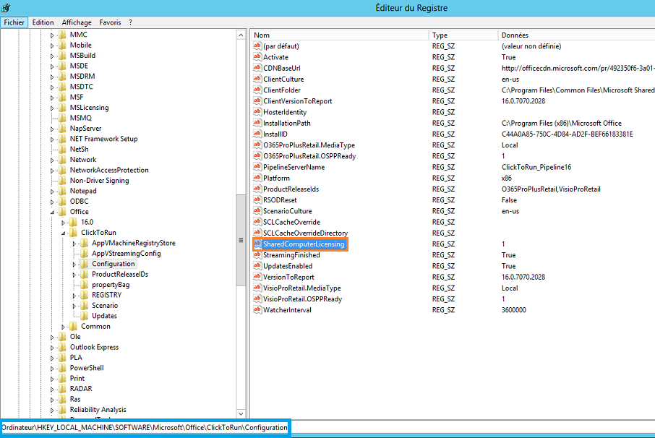Expand the 16.0 key under Office
The height and width of the screenshot is (438, 655).
pos(63,223)
